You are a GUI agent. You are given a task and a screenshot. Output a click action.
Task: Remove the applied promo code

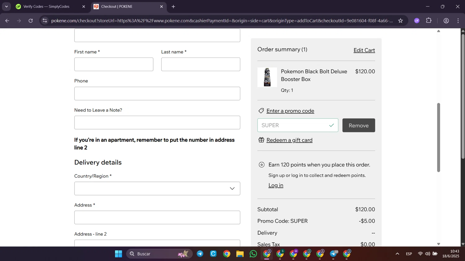[x=359, y=125]
